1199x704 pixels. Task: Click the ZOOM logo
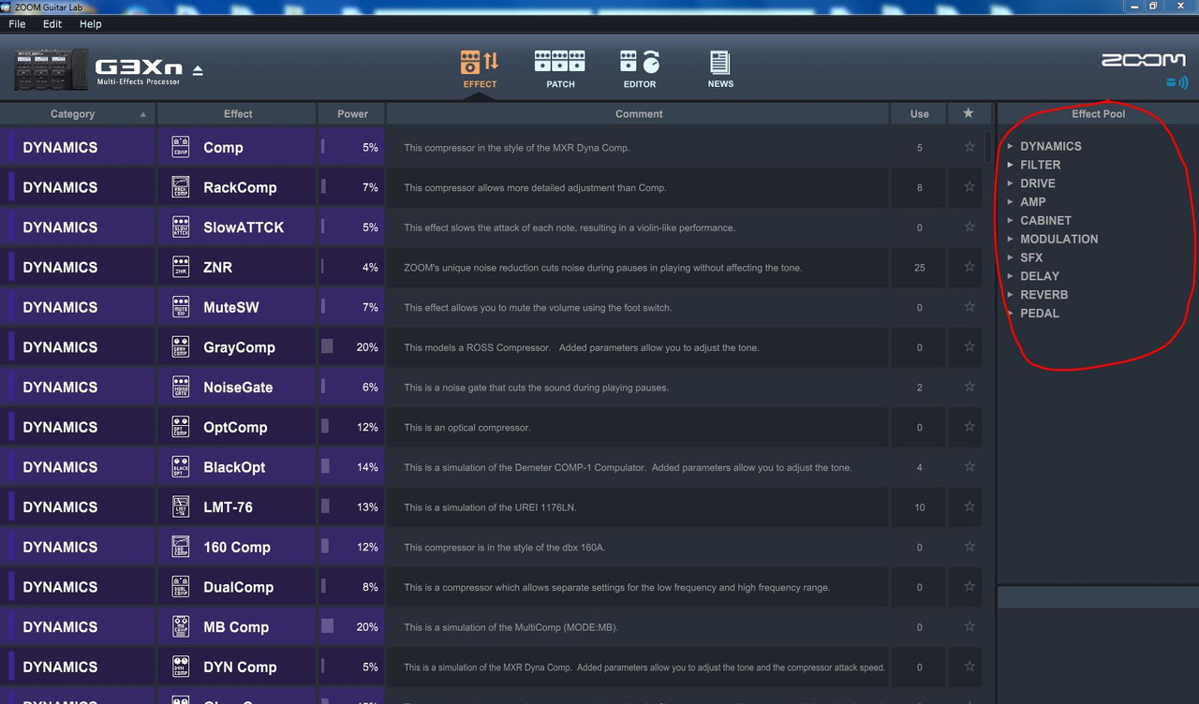pos(1144,60)
